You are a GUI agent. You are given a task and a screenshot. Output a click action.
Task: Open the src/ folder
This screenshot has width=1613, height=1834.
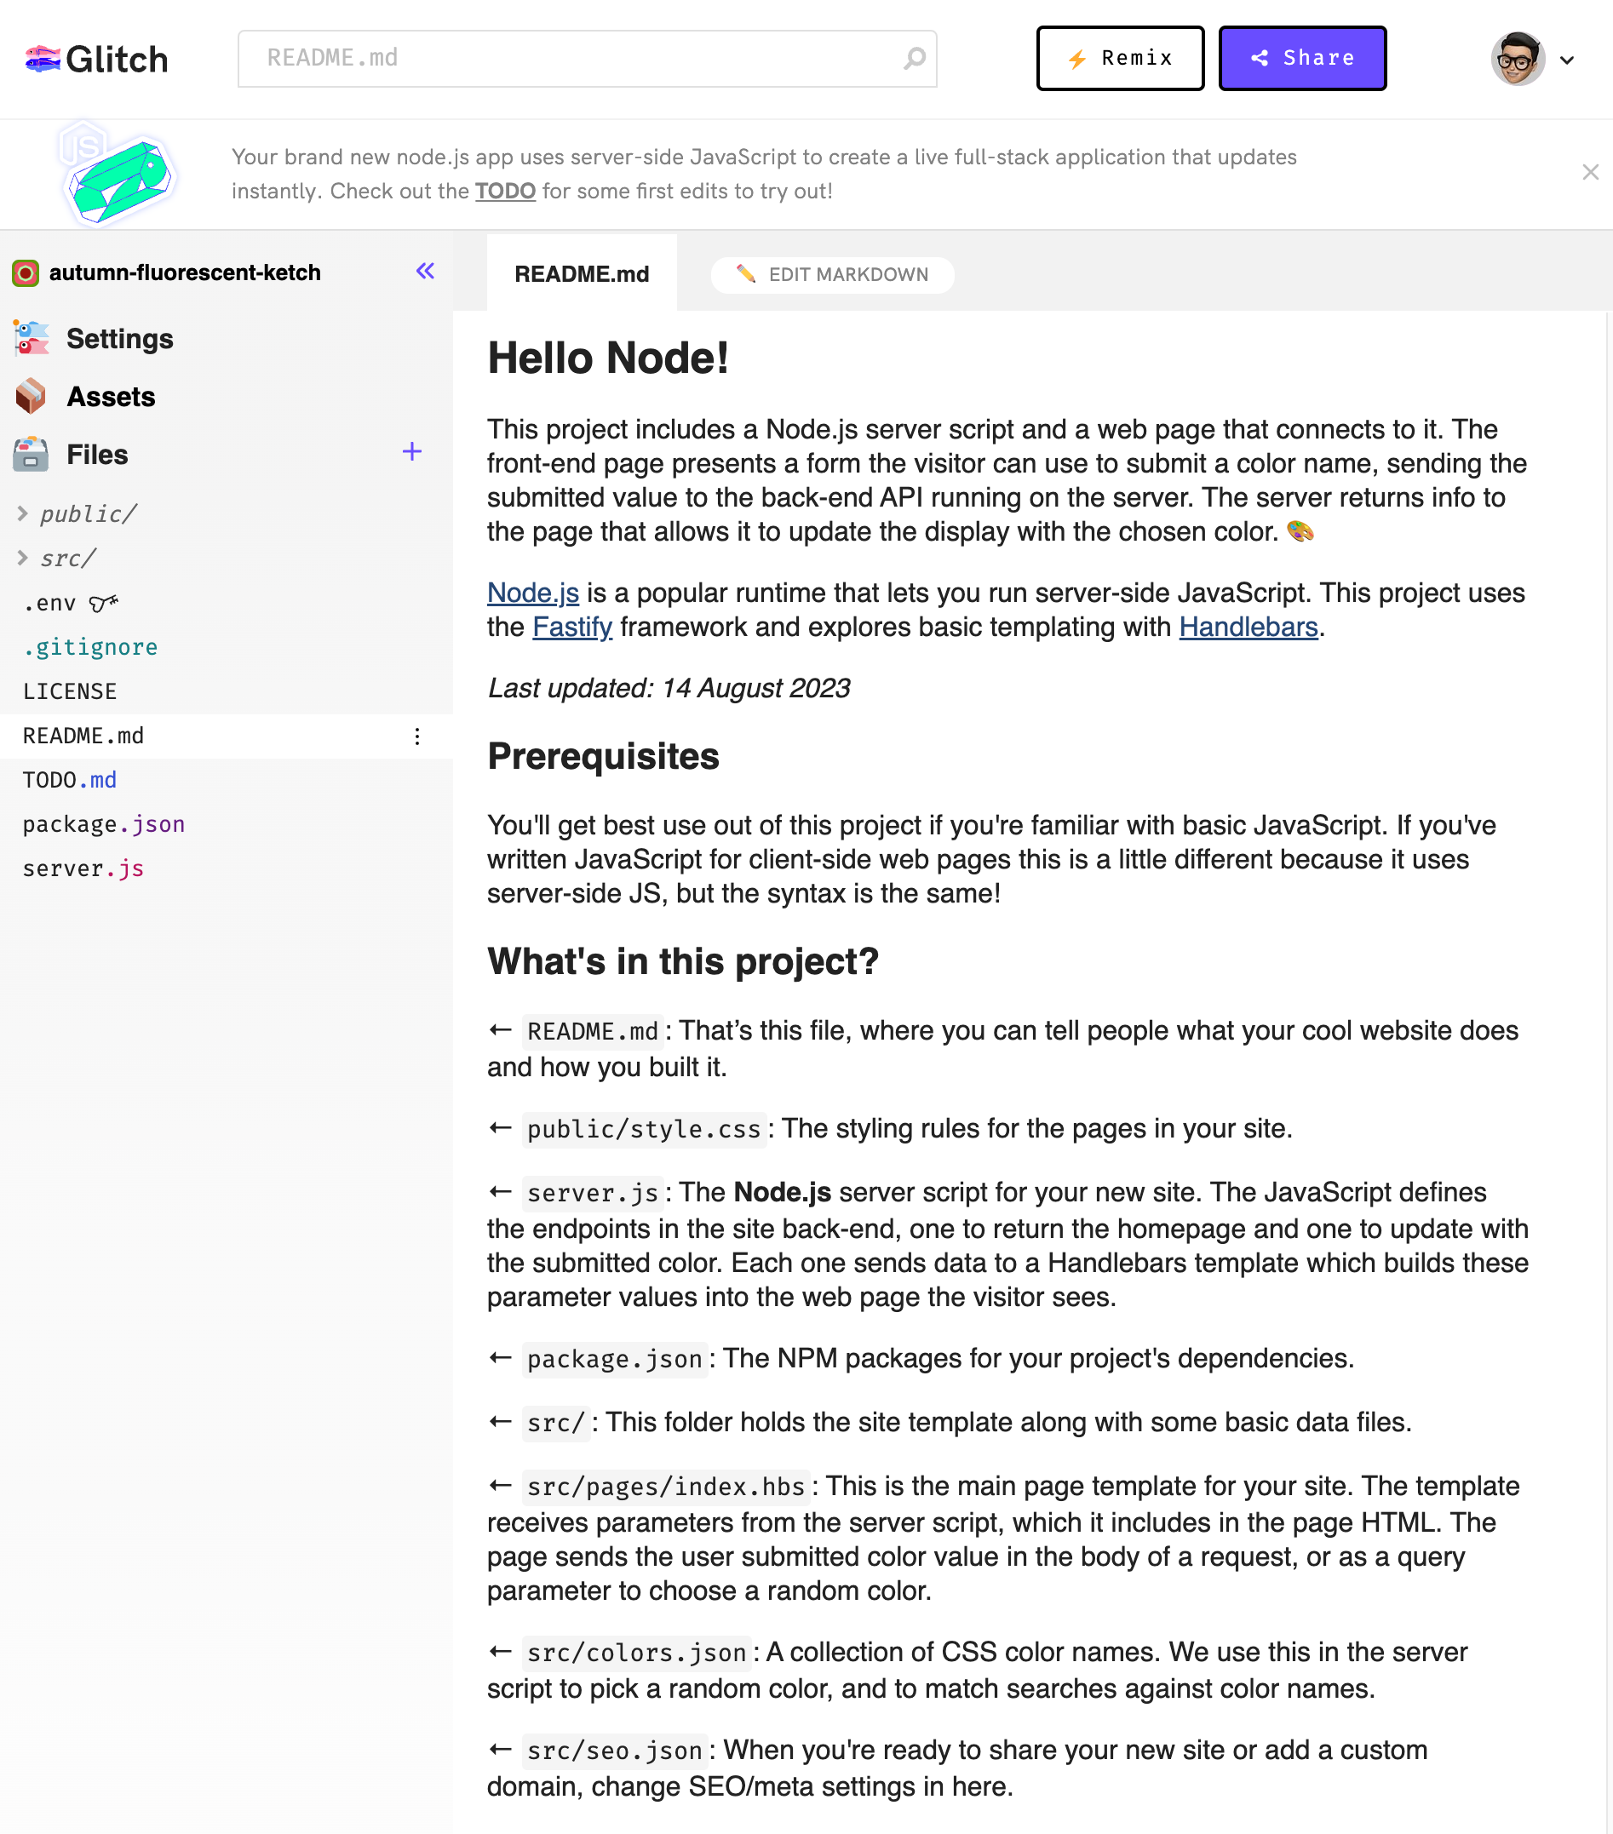click(67, 558)
